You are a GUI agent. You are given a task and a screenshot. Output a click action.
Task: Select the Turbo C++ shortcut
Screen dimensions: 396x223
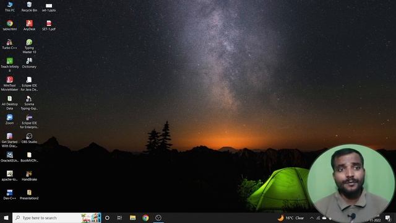(10, 44)
